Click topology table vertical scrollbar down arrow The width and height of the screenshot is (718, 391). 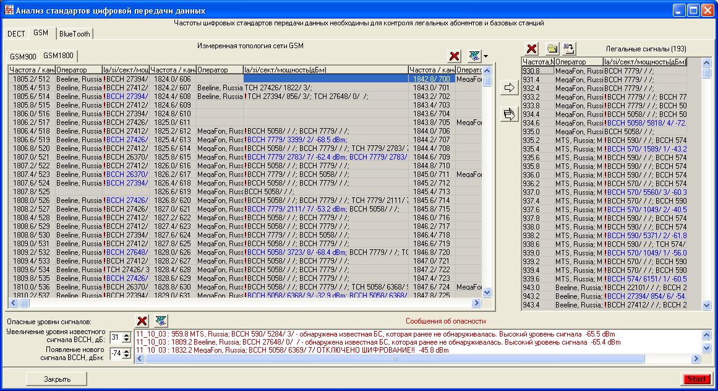click(x=487, y=292)
